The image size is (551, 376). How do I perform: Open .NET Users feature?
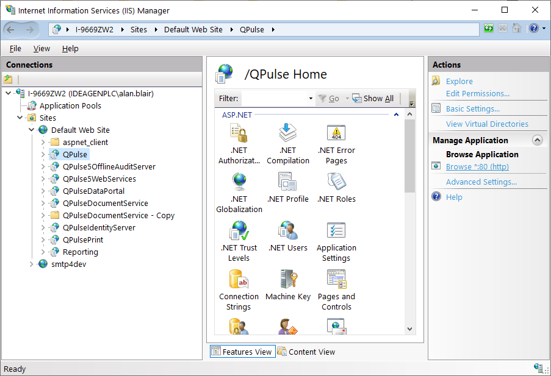click(288, 237)
